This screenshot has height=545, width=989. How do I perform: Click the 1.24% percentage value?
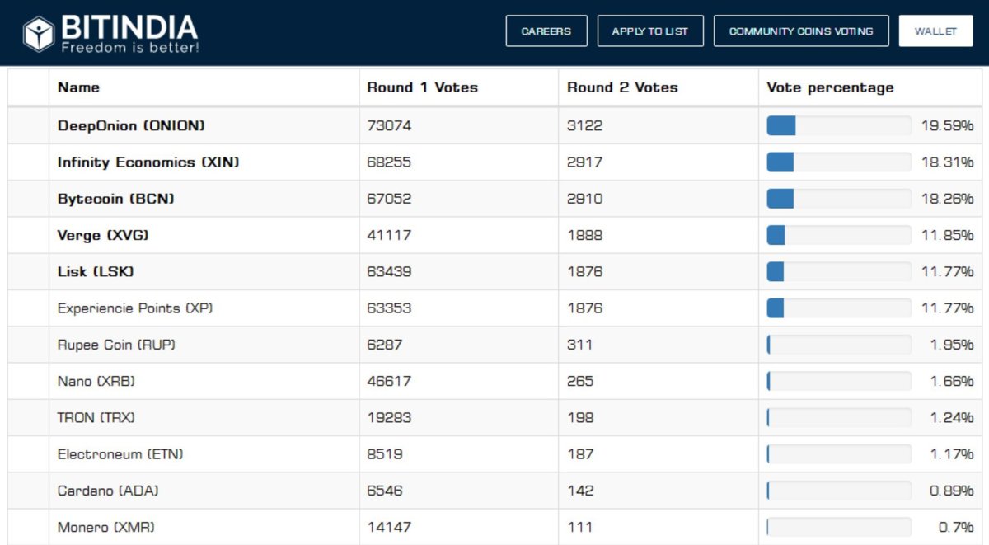[x=952, y=417]
